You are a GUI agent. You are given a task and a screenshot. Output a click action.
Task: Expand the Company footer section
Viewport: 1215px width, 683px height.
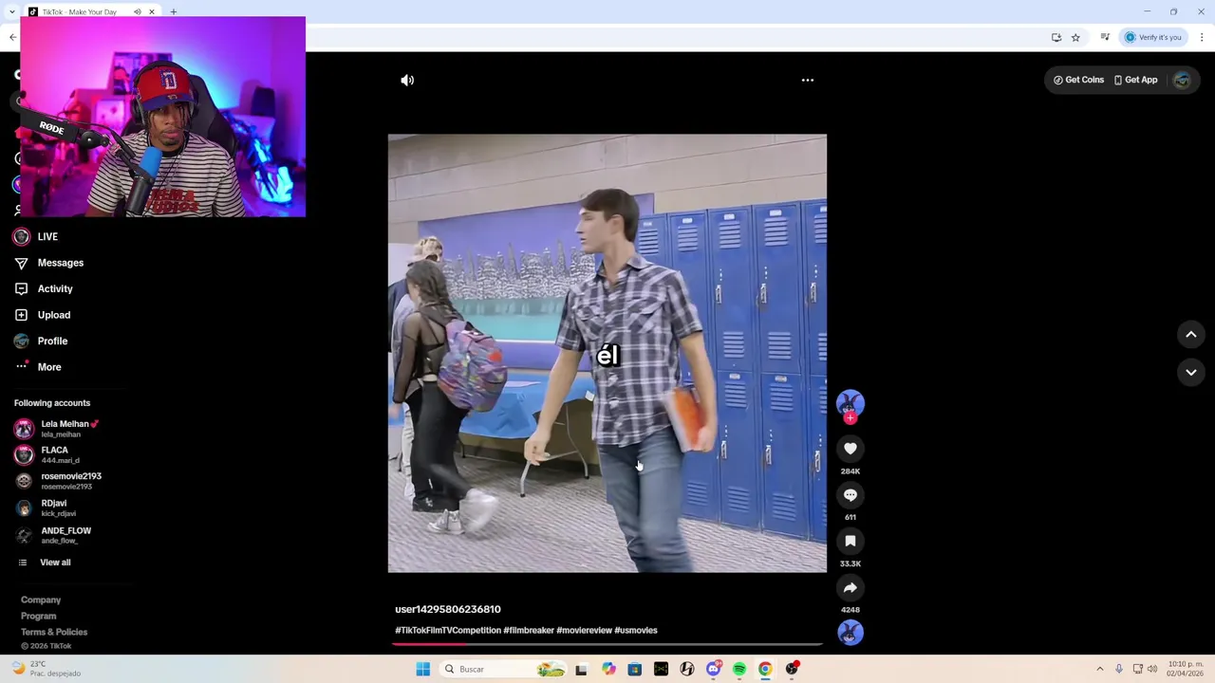click(x=41, y=600)
